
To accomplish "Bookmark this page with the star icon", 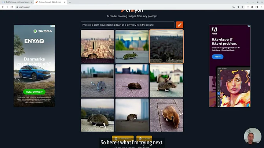I will [242, 7].
